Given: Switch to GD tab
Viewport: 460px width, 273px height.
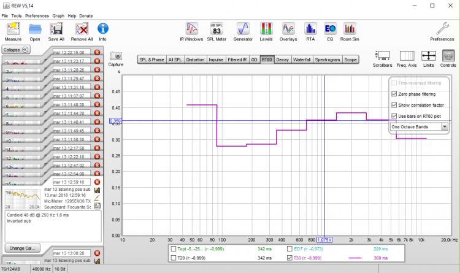Looking at the screenshot, I should click(x=255, y=60).
